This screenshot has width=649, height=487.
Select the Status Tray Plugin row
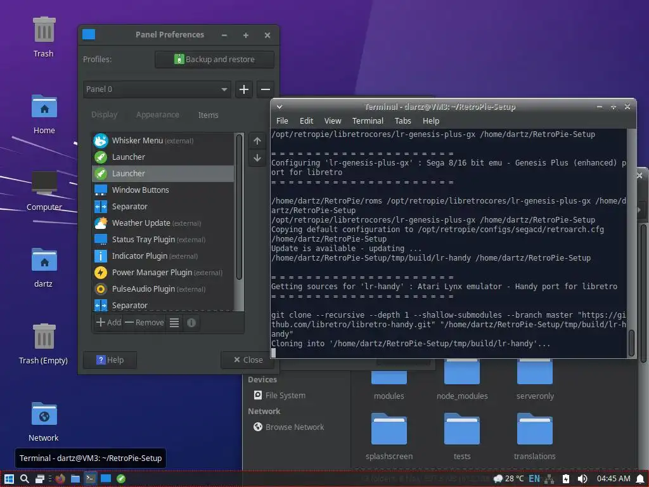(x=163, y=240)
